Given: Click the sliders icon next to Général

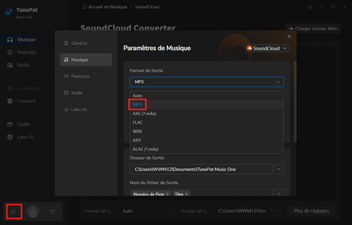Looking at the screenshot, I should click(x=66, y=43).
